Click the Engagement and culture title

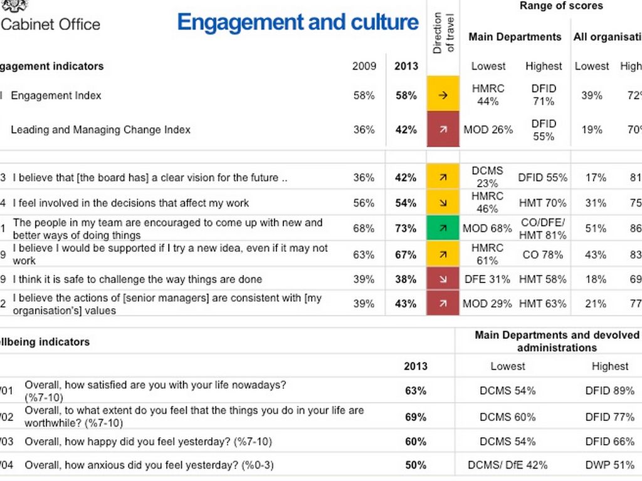click(x=298, y=23)
